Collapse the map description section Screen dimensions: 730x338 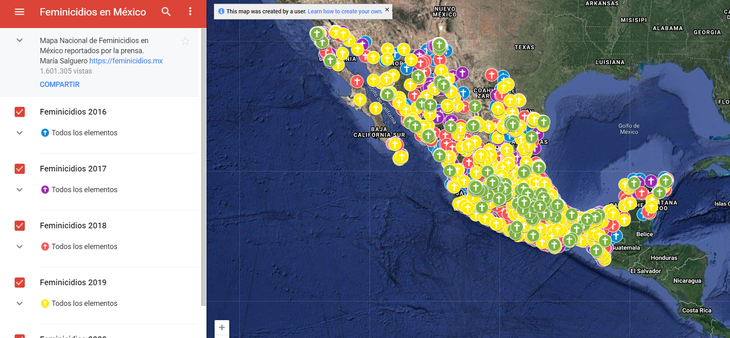[x=20, y=41]
